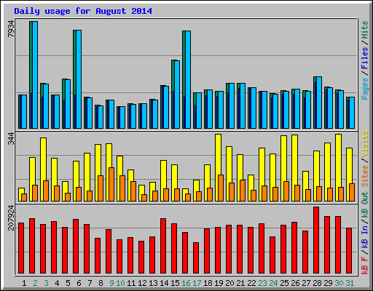
Task: Click day 5 on the axis
Action: tap(68, 283)
